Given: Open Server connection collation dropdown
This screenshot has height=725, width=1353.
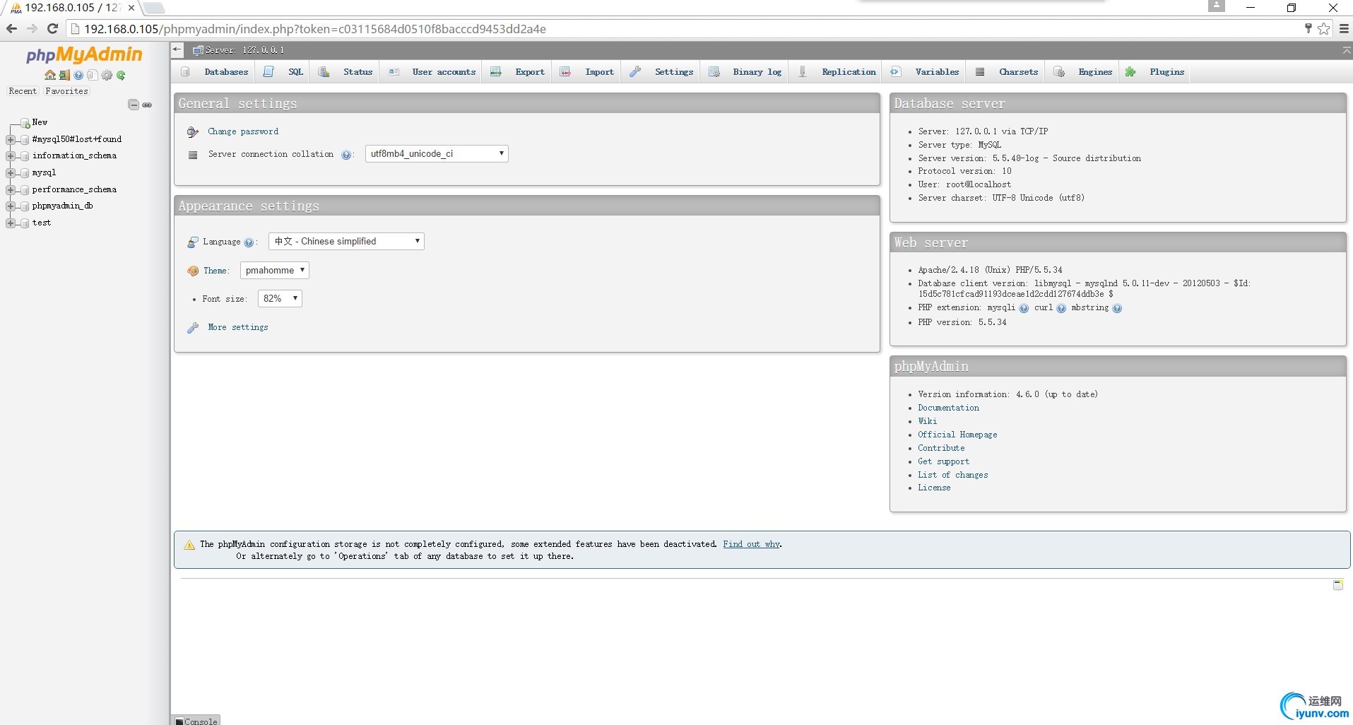Looking at the screenshot, I should [437, 154].
